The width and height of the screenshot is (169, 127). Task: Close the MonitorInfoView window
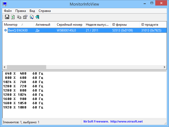pyautogui.click(x=161, y=3)
